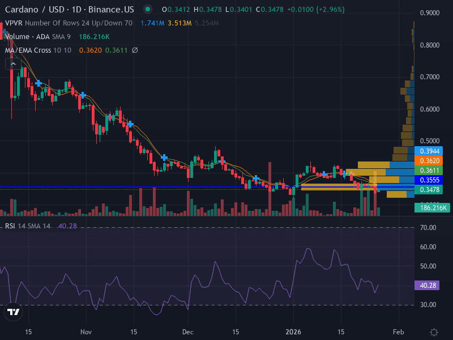Click the blue 0.3555 price label
This screenshot has width=453, height=340.
(x=429, y=180)
